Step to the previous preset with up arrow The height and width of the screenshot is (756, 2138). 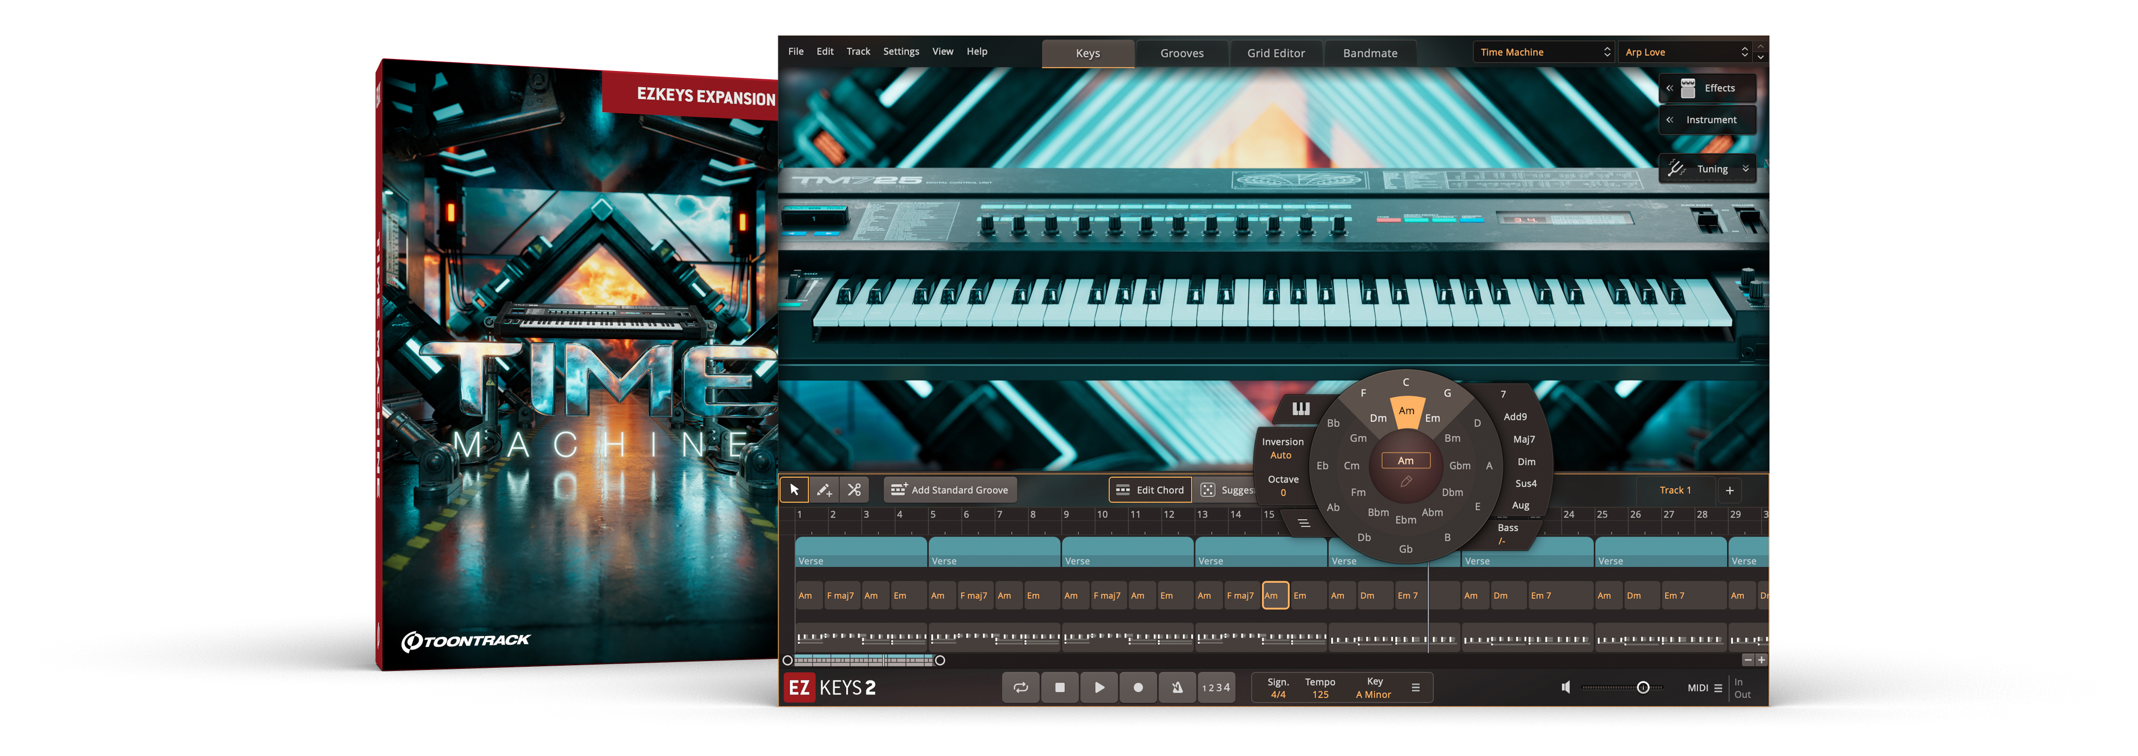(x=1761, y=46)
